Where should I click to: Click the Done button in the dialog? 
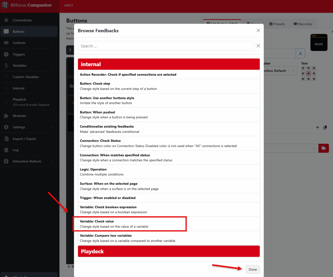coord(253,269)
